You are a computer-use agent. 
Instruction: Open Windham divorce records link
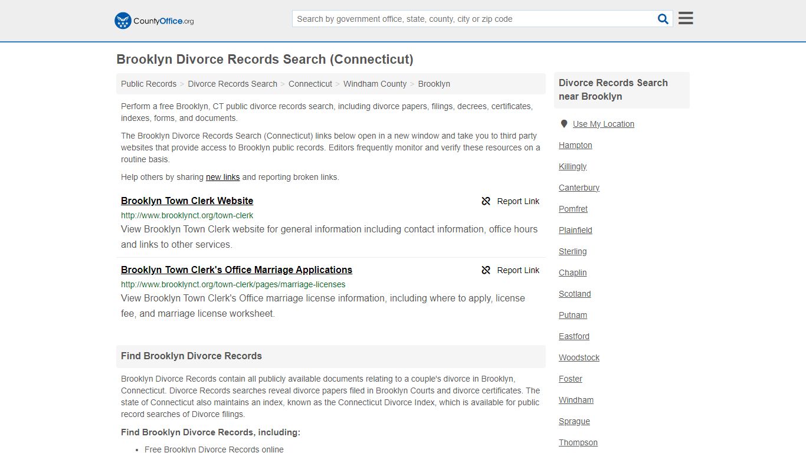pyautogui.click(x=576, y=400)
